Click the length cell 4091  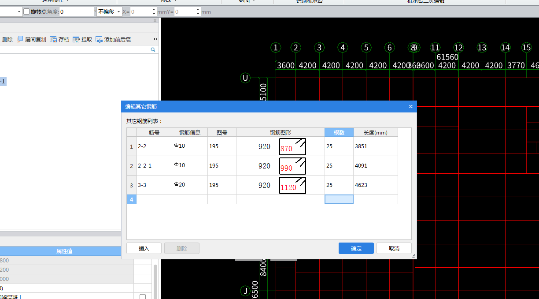[376, 166]
